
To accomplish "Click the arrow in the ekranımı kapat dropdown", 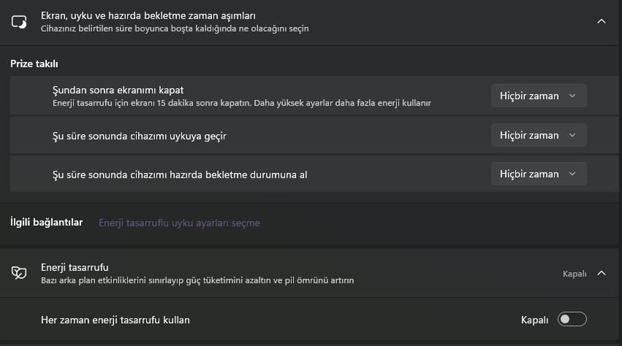I will click(572, 96).
